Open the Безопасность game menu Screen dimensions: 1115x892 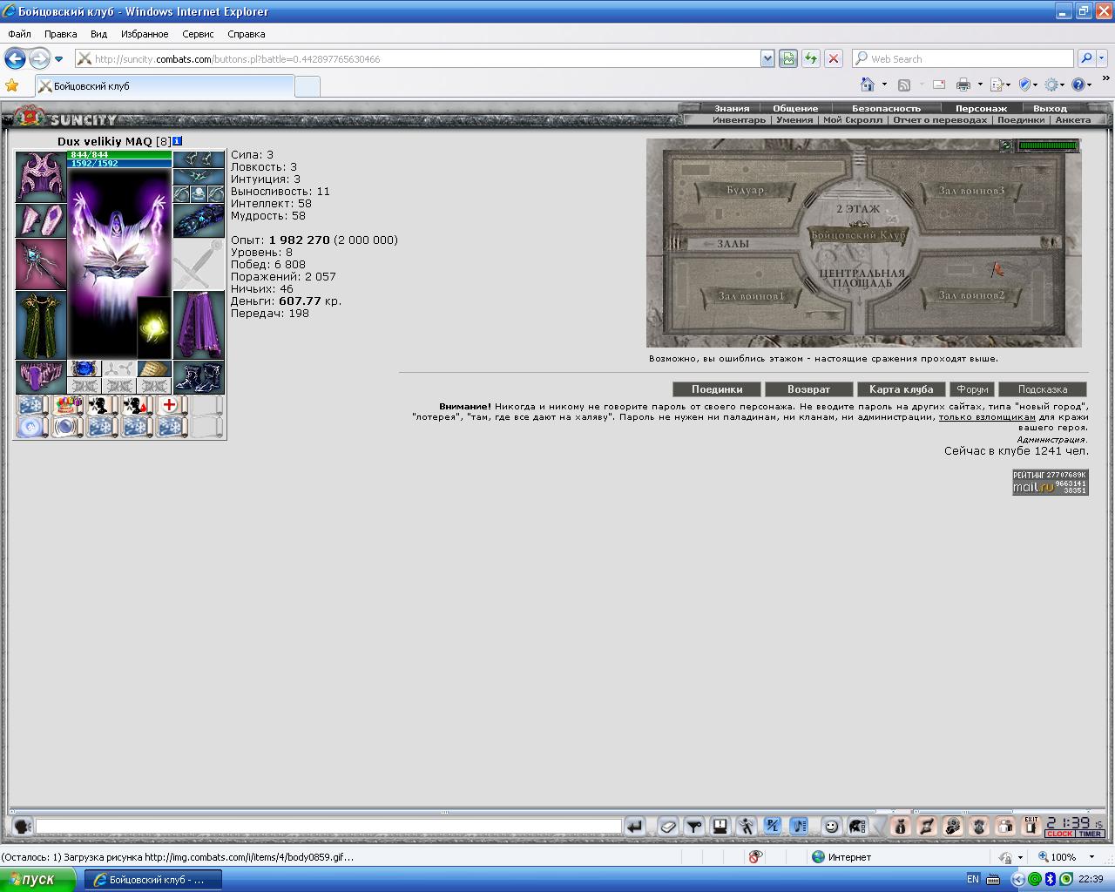(x=886, y=109)
